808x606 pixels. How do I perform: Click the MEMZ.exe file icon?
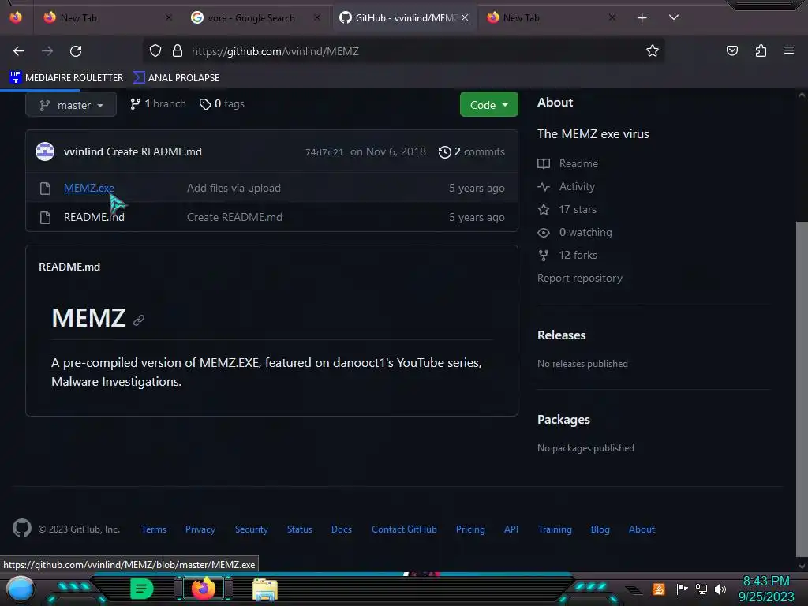coord(45,189)
